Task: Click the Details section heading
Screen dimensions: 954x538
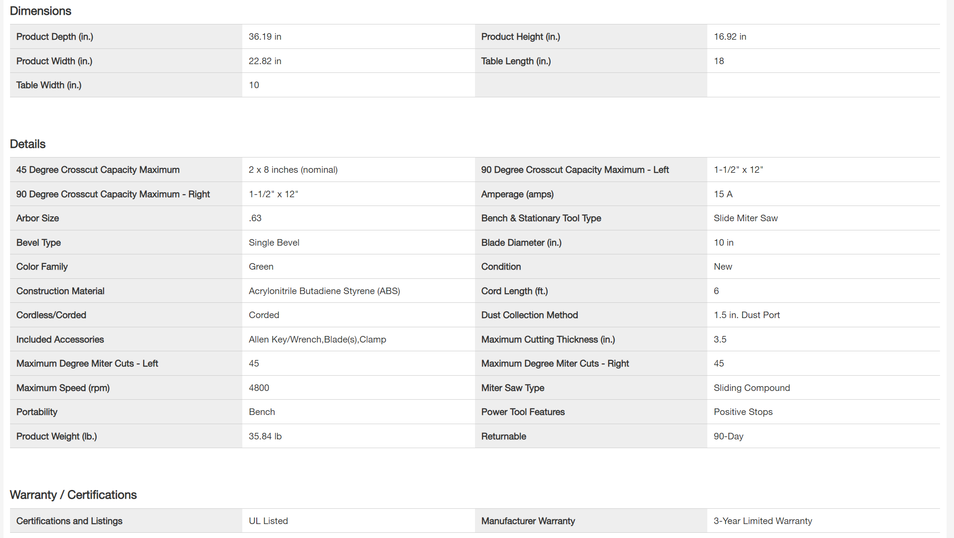Action: tap(28, 144)
